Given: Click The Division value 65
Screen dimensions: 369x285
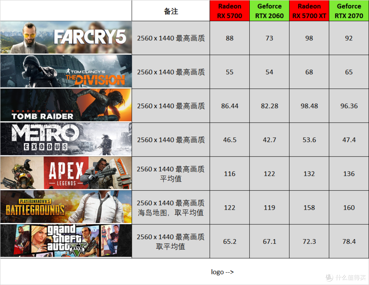Looking at the screenshot, I should click(349, 72).
